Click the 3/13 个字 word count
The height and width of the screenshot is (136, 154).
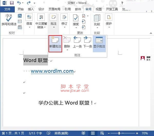pos(35,133)
